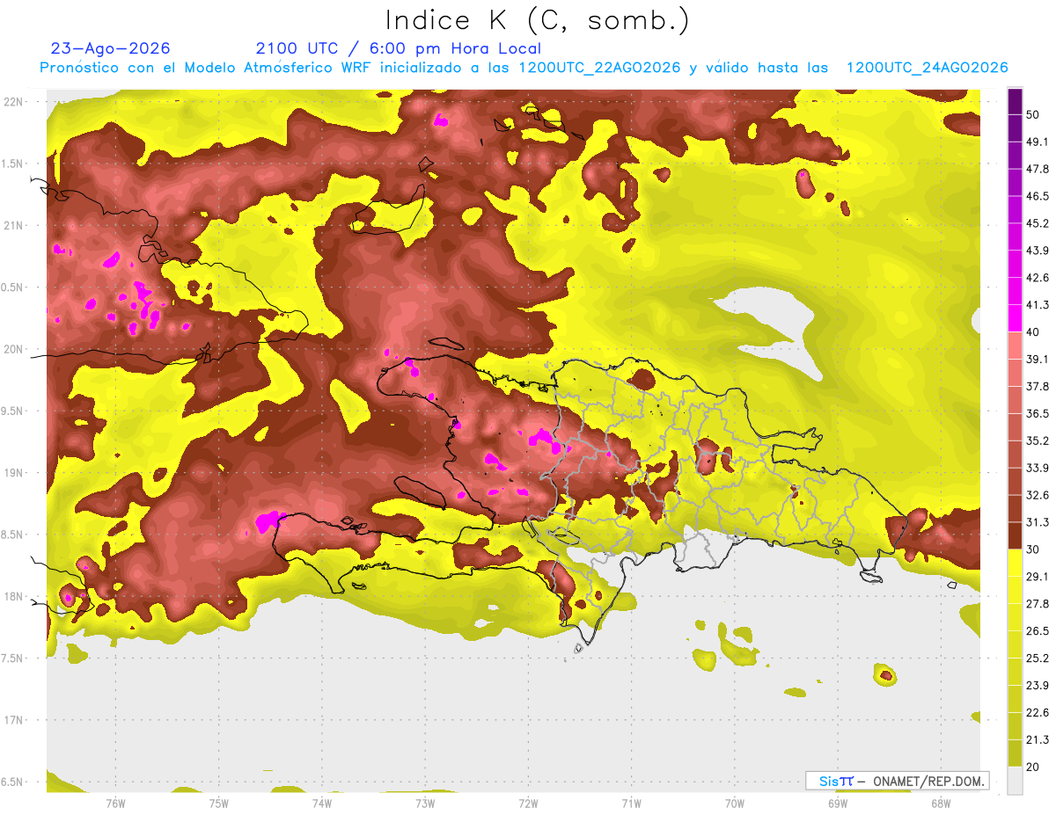Click legend value "43.9"
The image size is (1056, 815).
pyautogui.click(x=1037, y=251)
